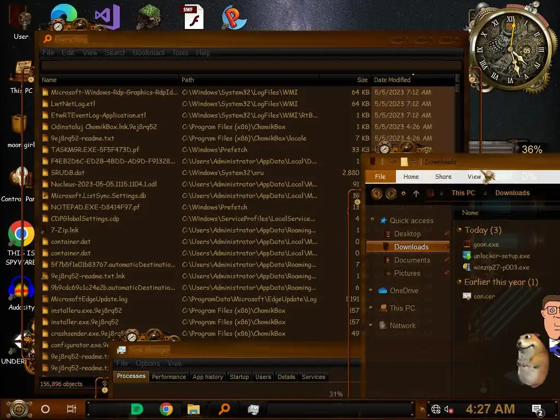The width and height of the screenshot is (560, 420).
Task: Switch to Task Manager in taskbar
Action: point(253,409)
